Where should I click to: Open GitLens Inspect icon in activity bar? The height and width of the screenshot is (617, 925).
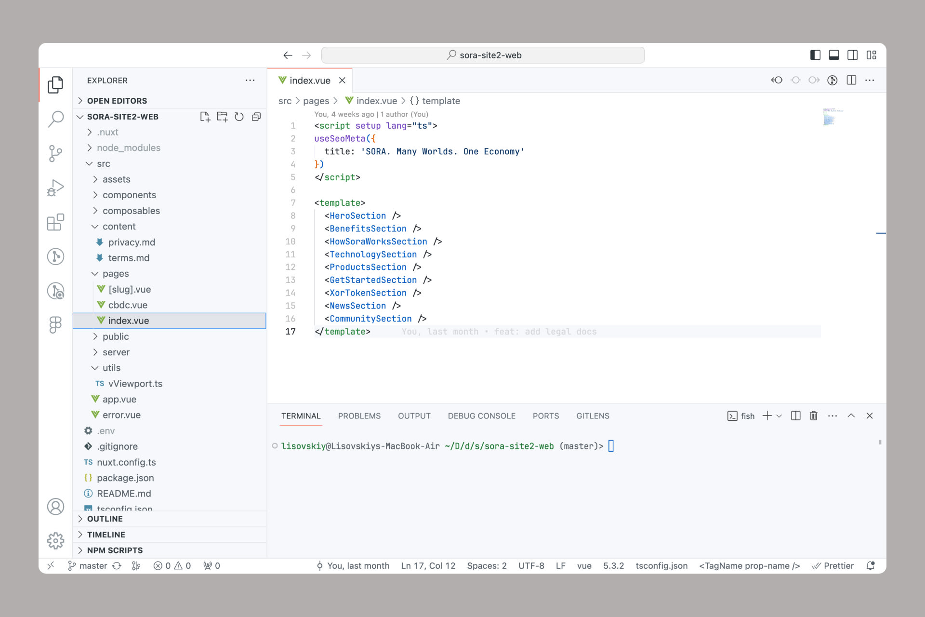[55, 291]
